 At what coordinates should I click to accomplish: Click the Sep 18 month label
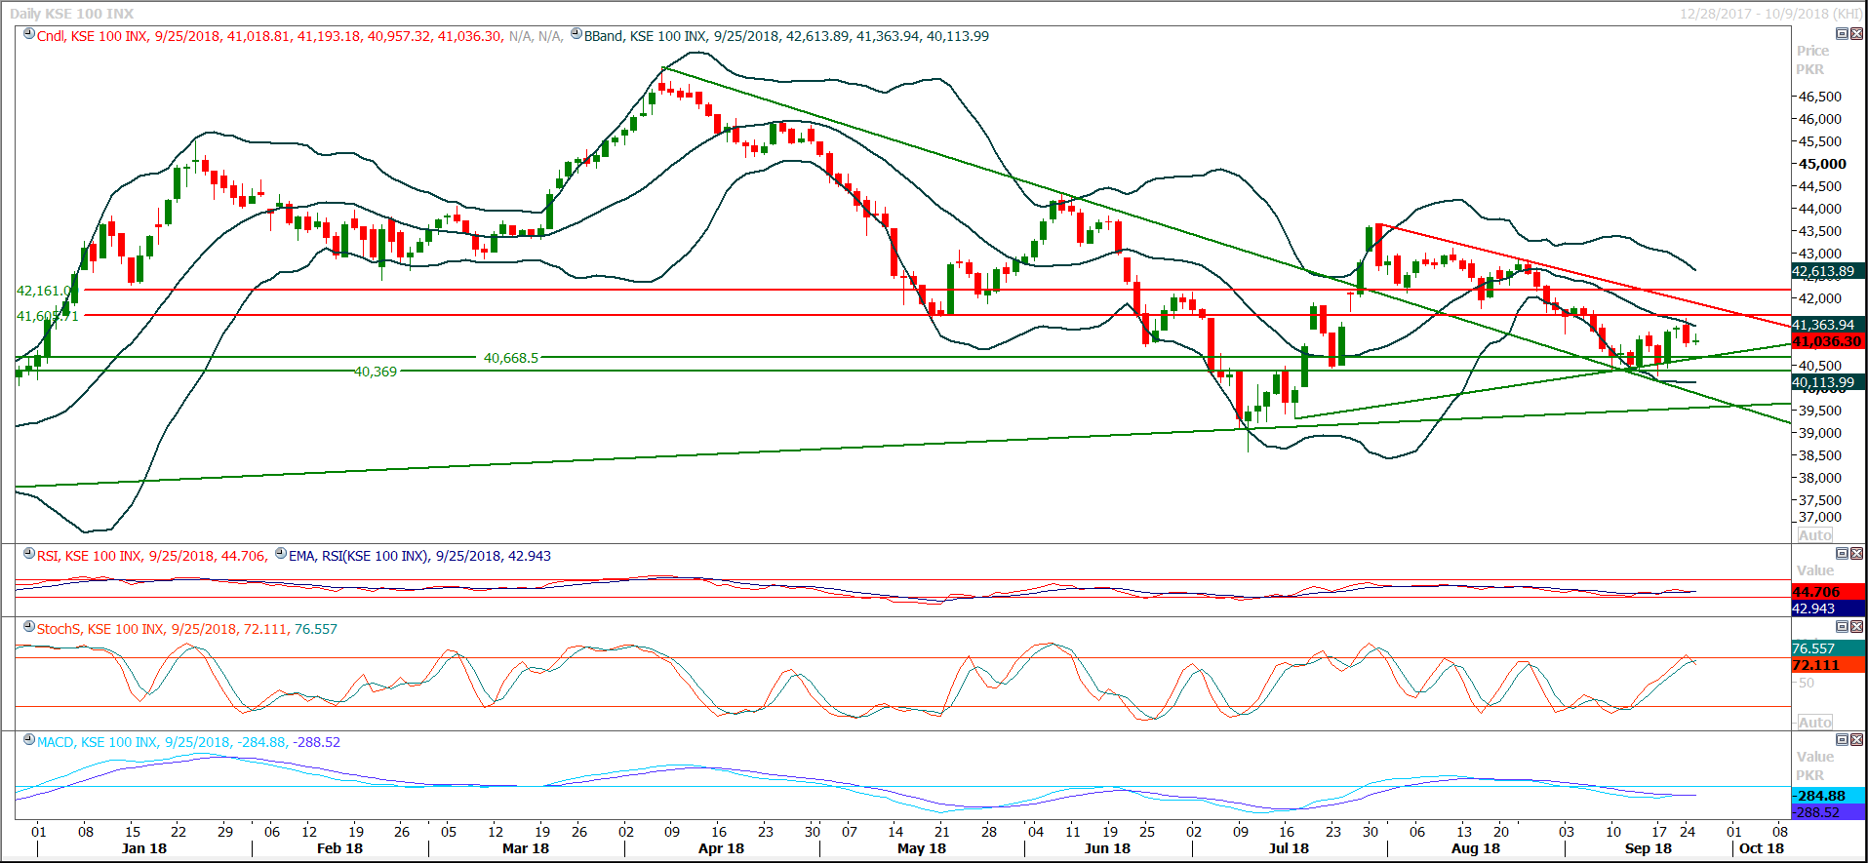1649,848
